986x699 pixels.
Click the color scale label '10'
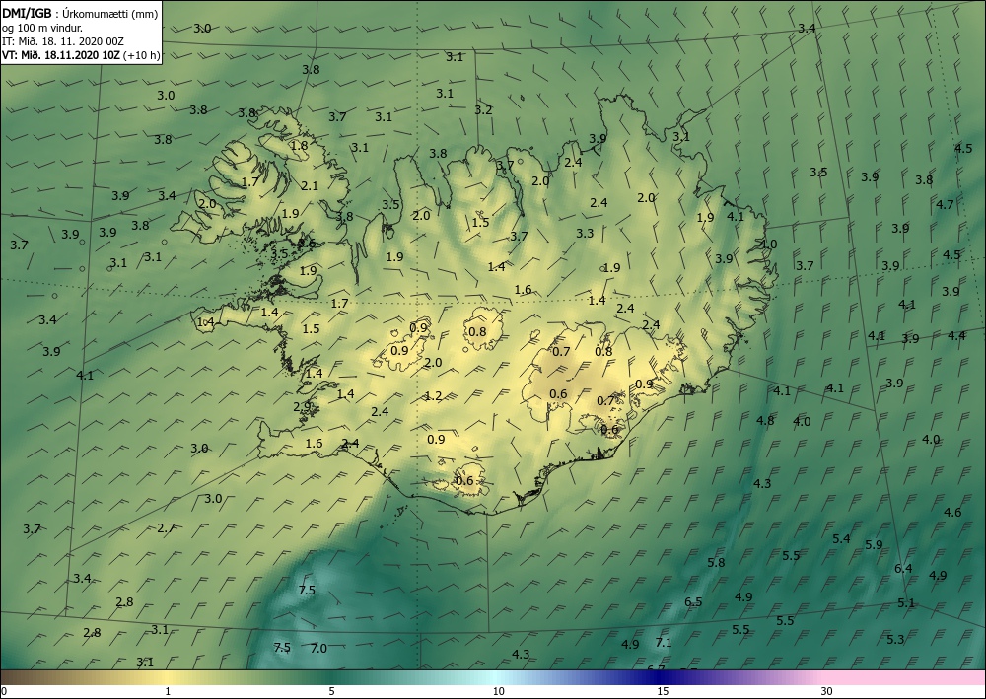point(498,691)
